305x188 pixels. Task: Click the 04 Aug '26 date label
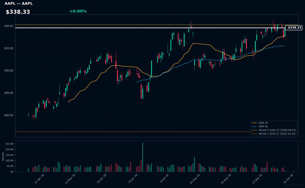[x=195, y=179]
